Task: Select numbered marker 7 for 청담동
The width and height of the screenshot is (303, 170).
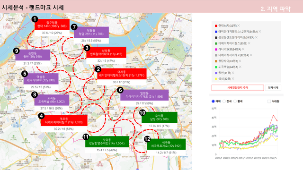Action: point(74,27)
